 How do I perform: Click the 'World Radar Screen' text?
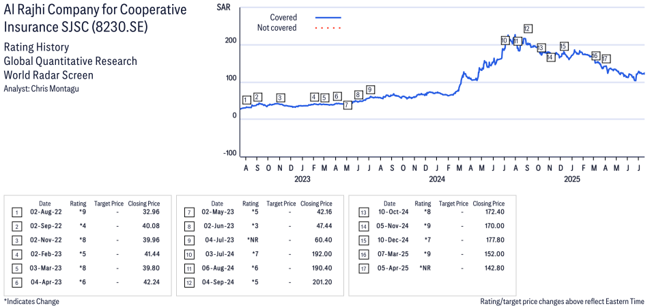48,75
